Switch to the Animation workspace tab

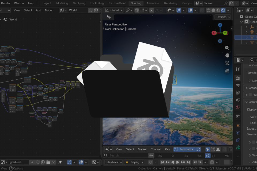point(153,3)
